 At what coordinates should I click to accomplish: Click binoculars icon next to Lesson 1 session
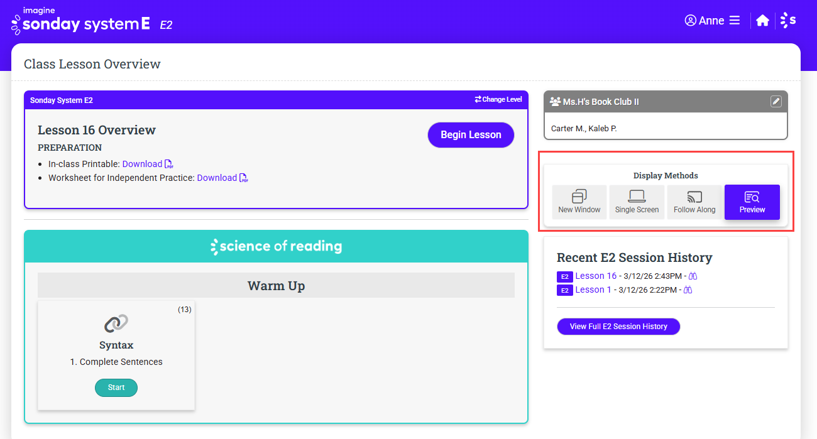(688, 290)
